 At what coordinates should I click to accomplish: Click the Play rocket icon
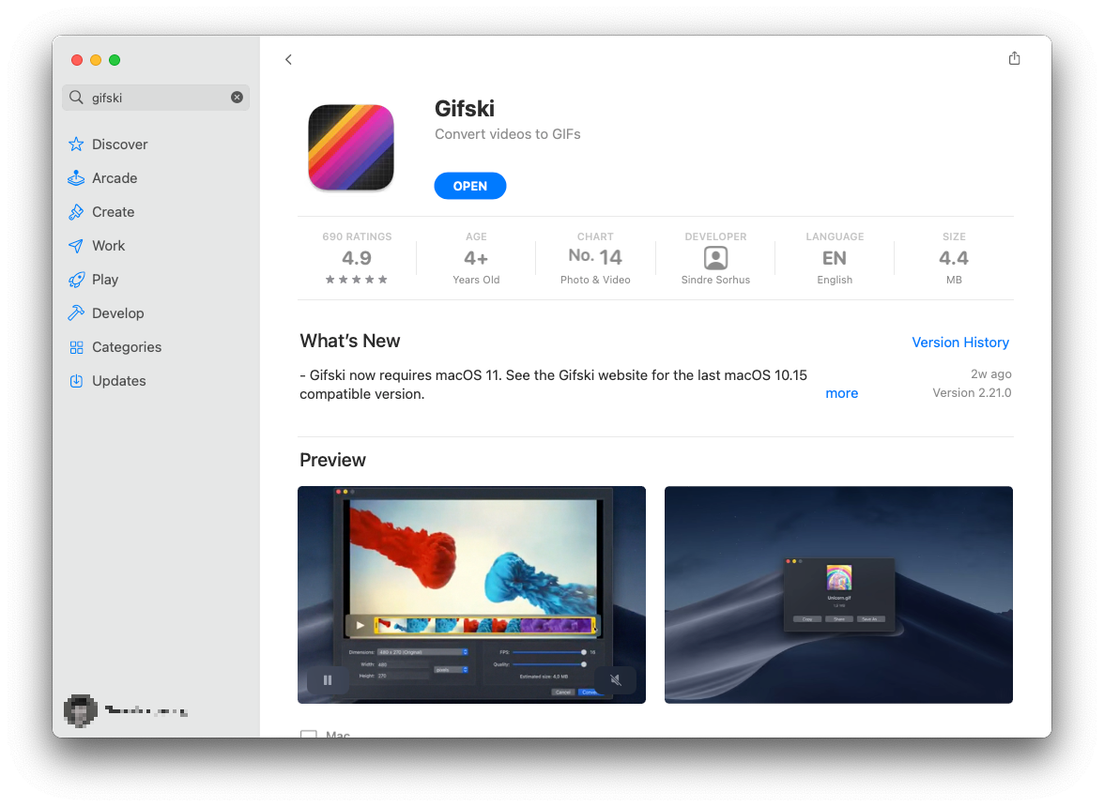click(x=76, y=280)
